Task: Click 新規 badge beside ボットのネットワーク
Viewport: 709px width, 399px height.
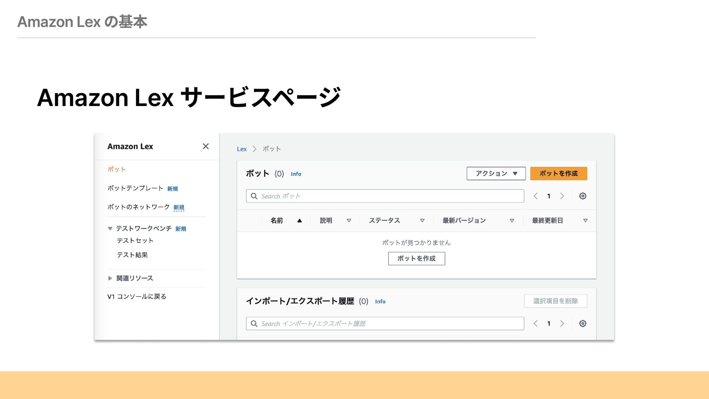Action: [x=179, y=208]
